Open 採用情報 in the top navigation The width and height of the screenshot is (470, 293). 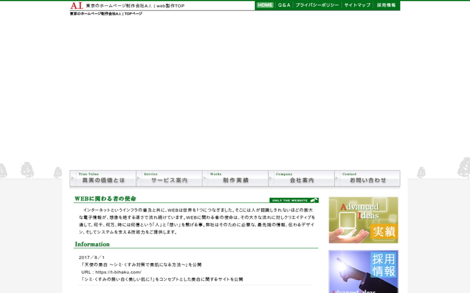[386, 5]
